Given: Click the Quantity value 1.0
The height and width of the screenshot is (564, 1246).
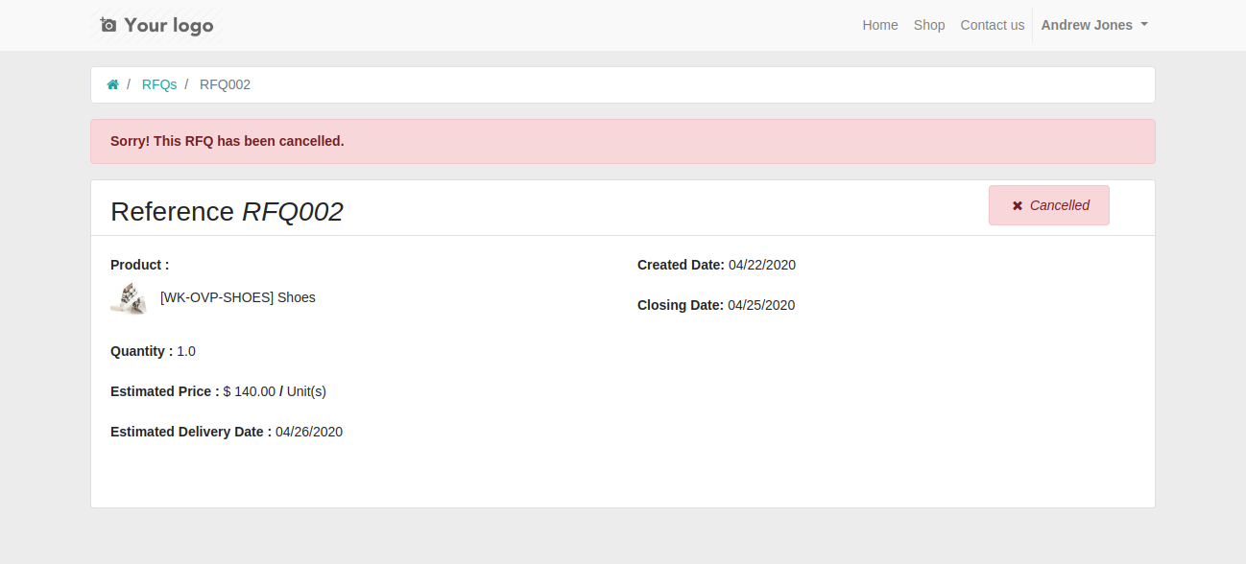Looking at the screenshot, I should click(186, 351).
